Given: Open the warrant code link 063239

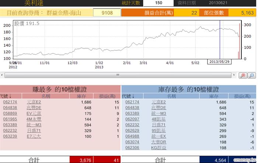Looking at the screenshot, I should point(10,136).
